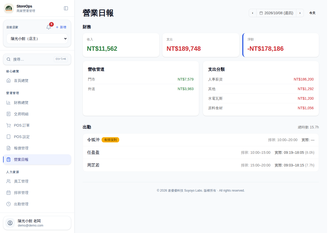Open the 陽光小館 老闆 account card
Image resolution: width=331 pixels, height=233 pixels.
point(37,223)
